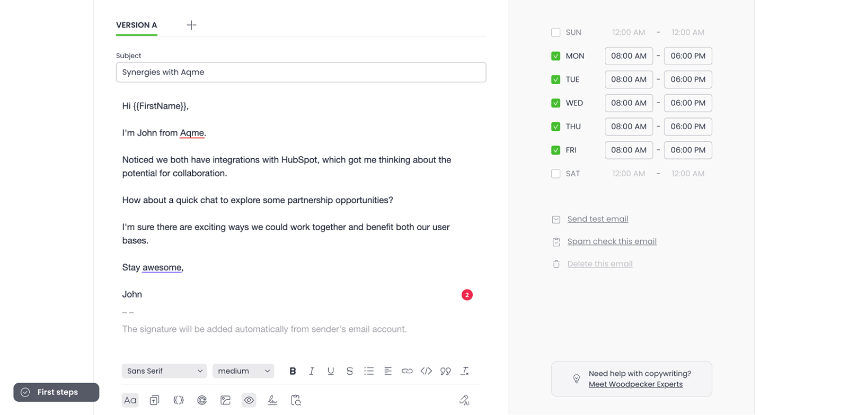Open the clipboard preview icon
The width and height of the screenshot is (848, 415).
pyautogui.click(x=296, y=400)
